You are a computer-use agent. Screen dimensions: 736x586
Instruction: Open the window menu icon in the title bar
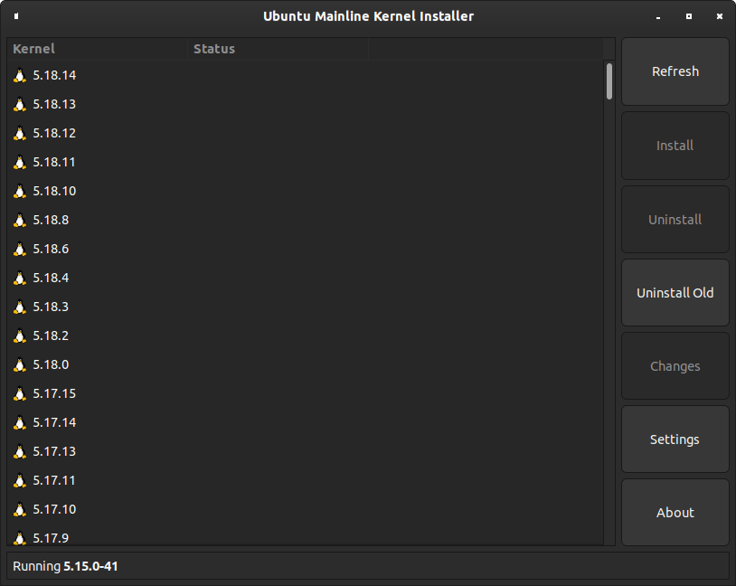17,16
